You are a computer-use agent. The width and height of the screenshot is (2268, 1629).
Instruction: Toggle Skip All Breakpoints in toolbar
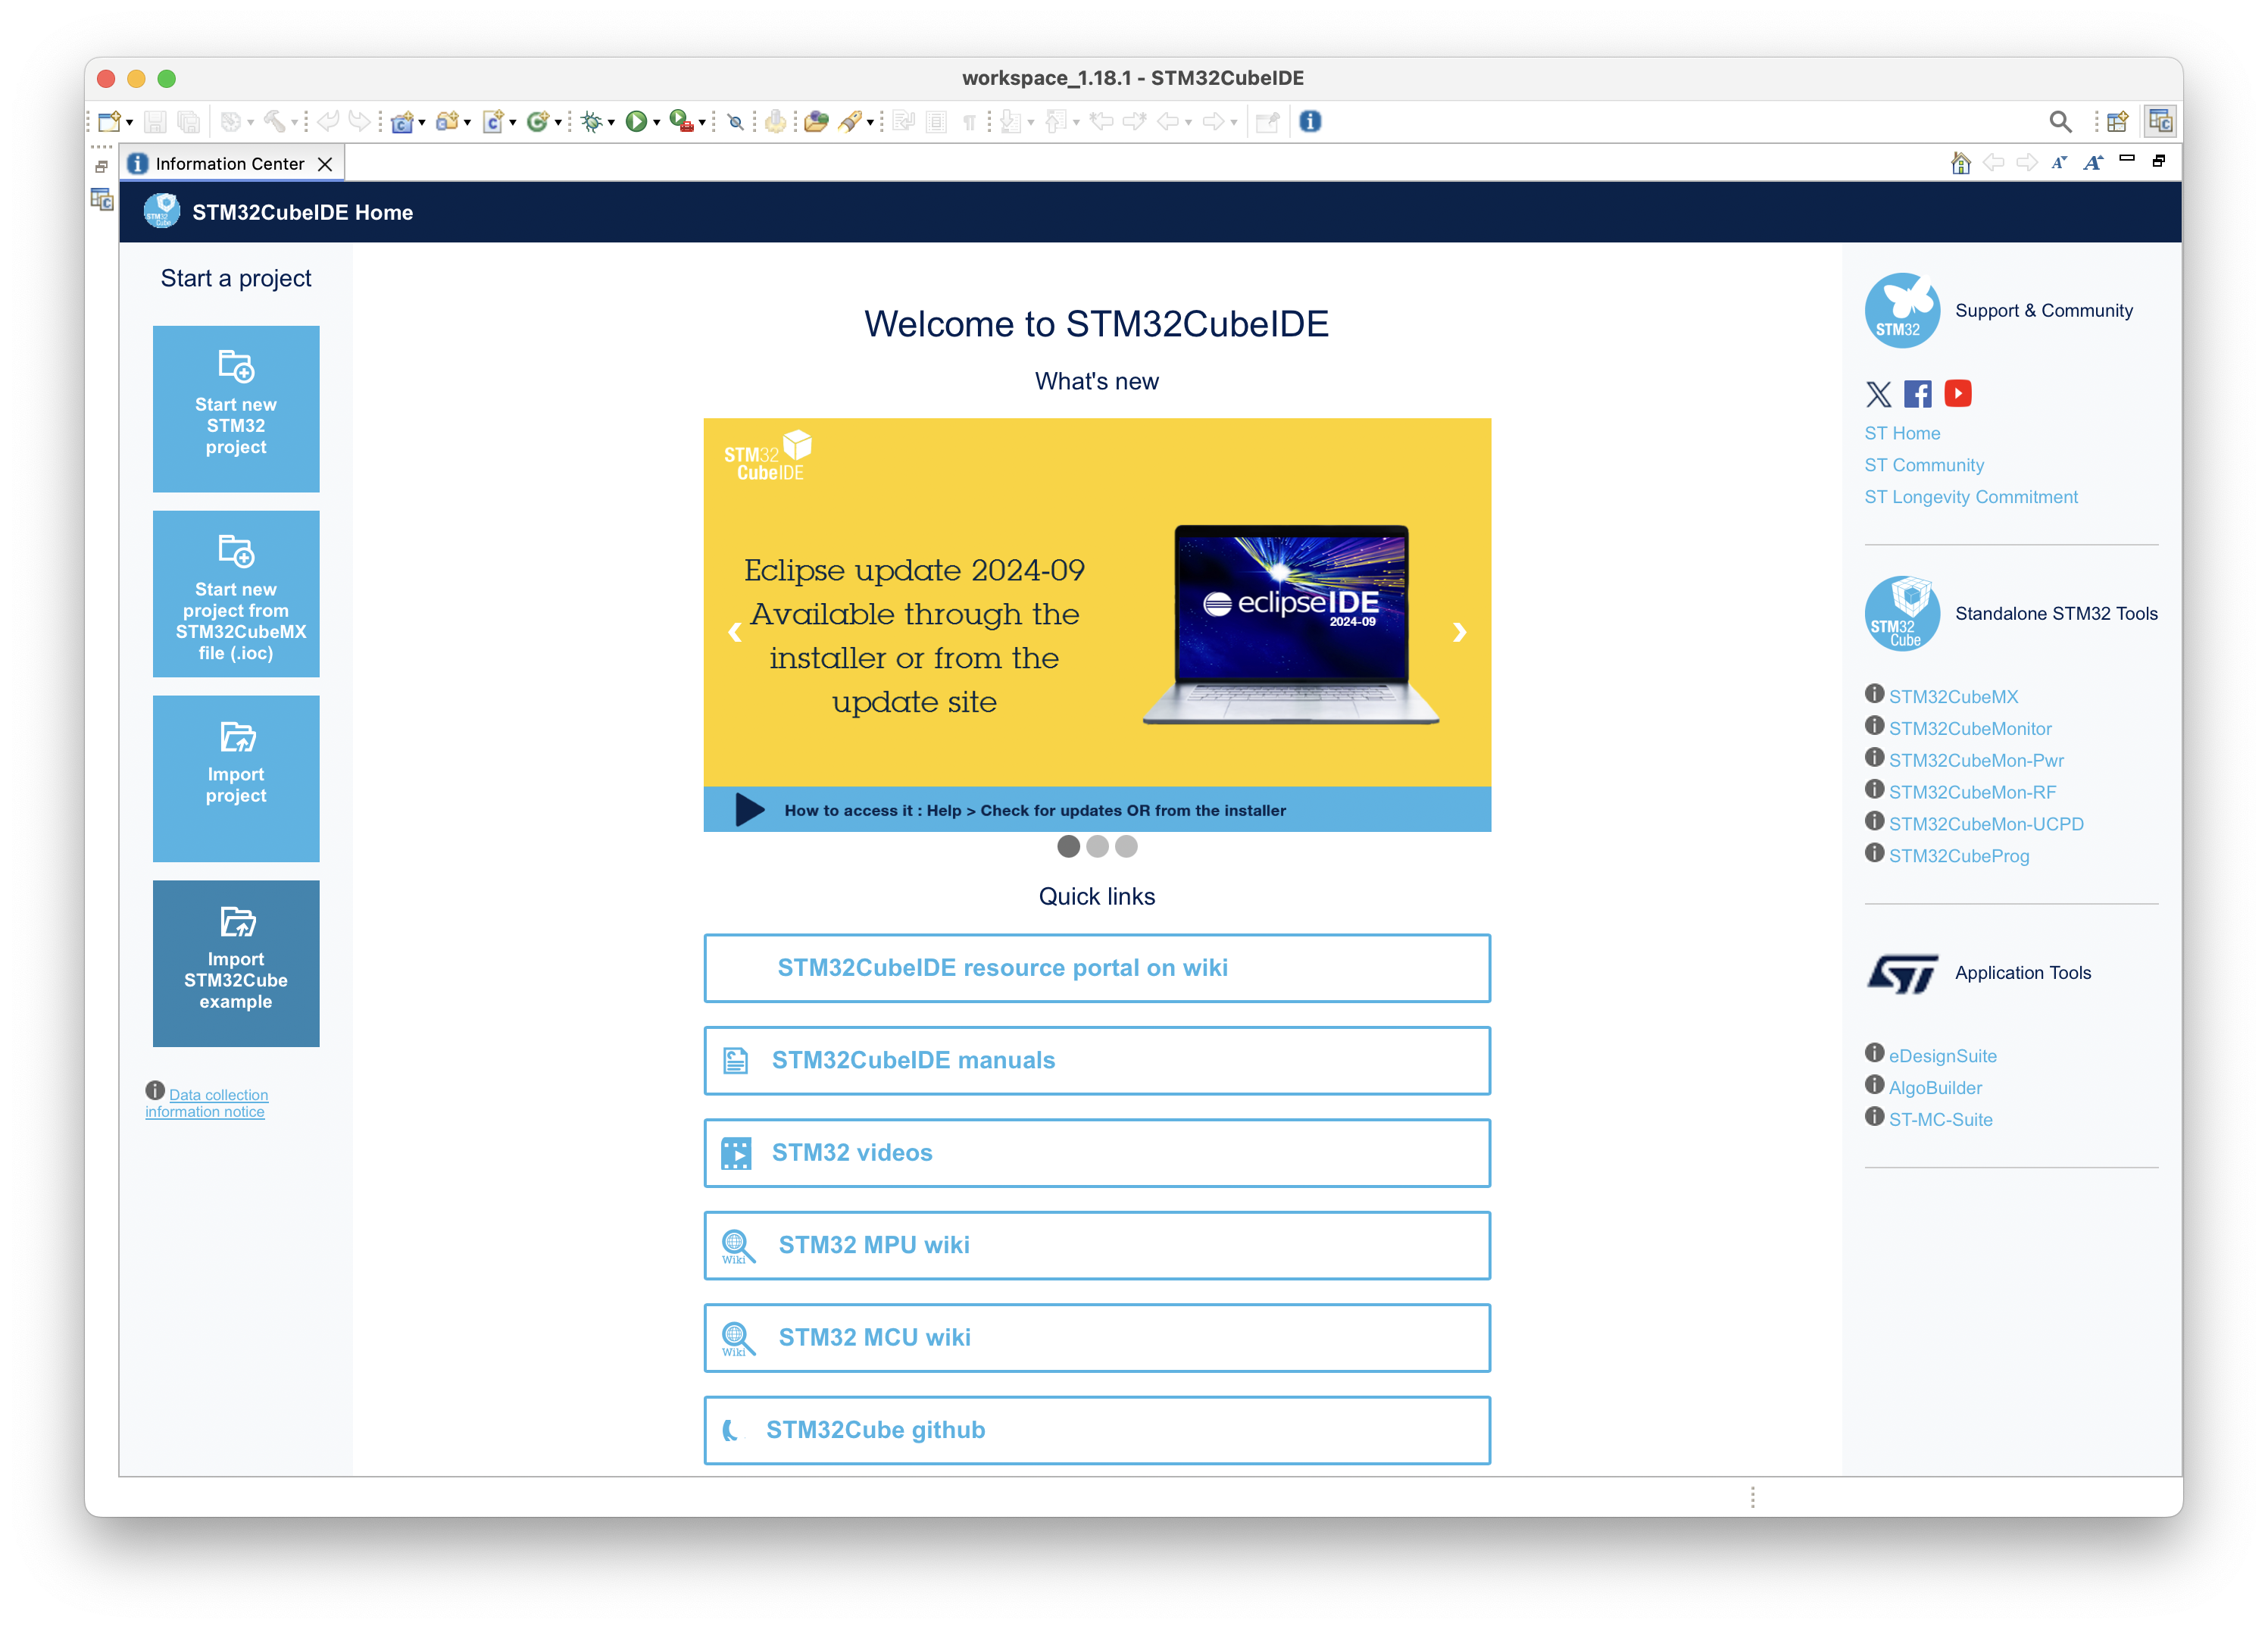[x=736, y=122]
